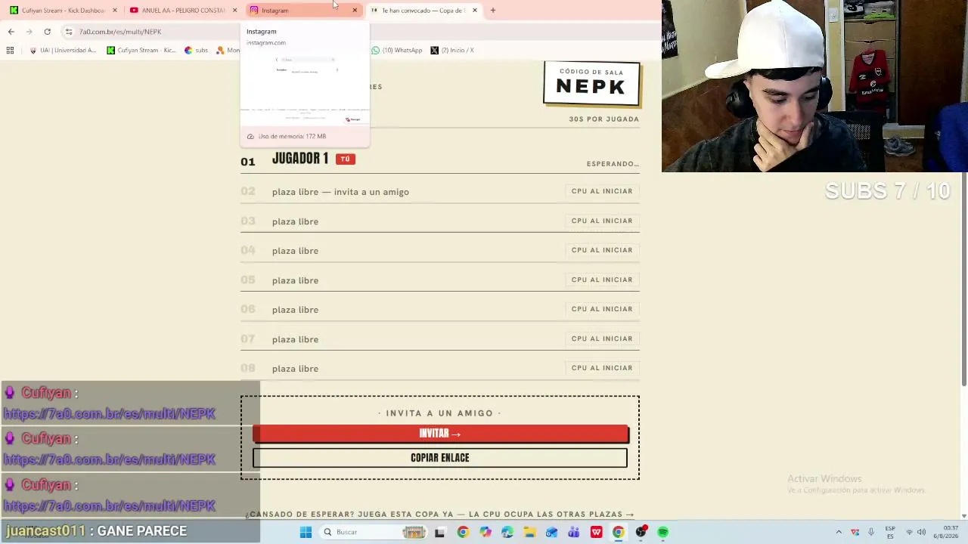The height and width of the screenshot is (544, 968).
Task: Click the 'plaza libre' text in slot 05
Action: [295, 280]
